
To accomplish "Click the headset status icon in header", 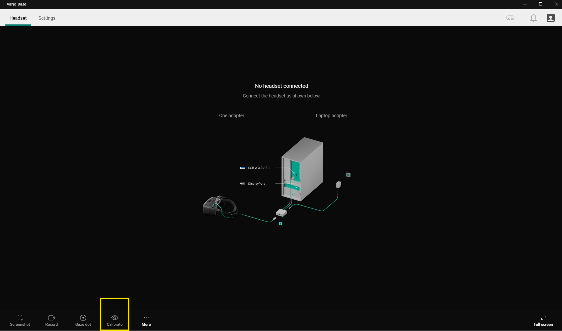I will coord(510,18).
